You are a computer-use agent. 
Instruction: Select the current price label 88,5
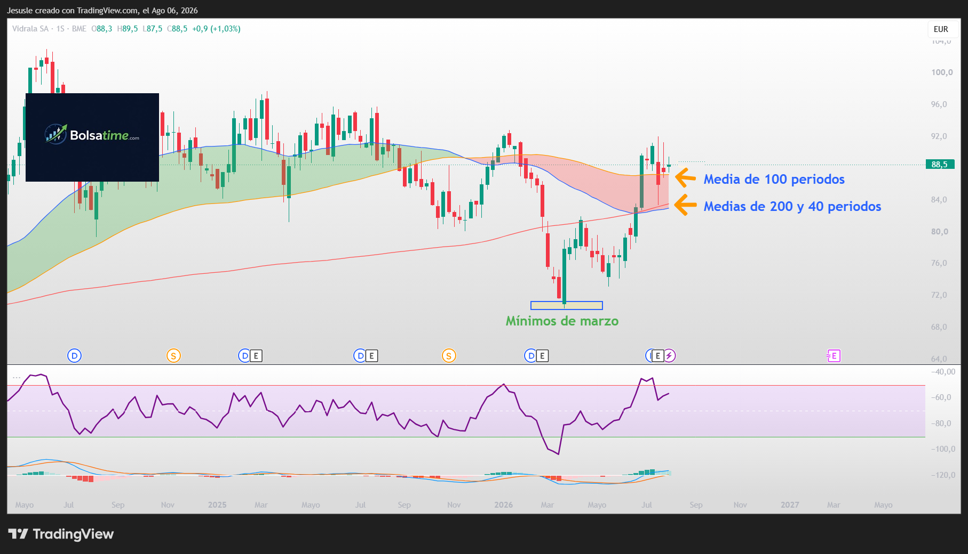click(x=940, y=165)
